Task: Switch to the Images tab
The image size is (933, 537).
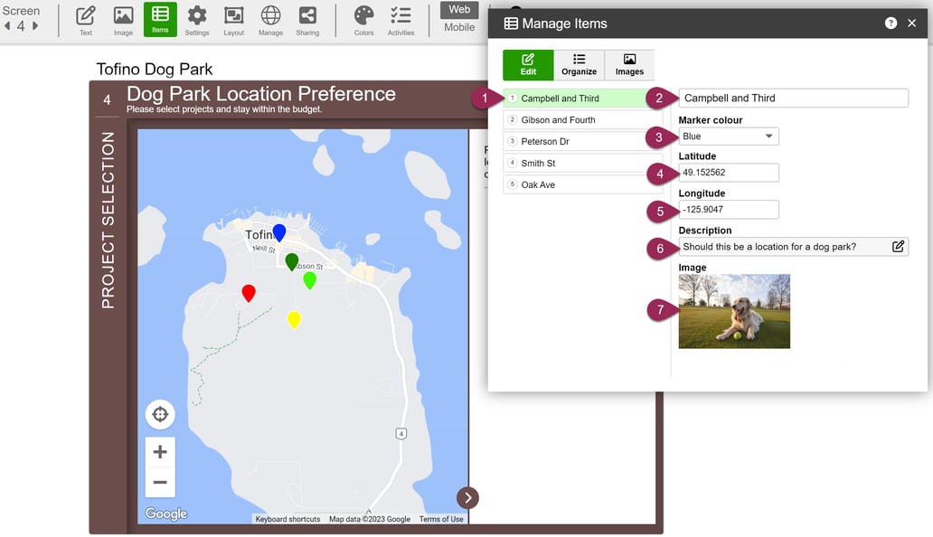Action: click(x=629, y=65)
